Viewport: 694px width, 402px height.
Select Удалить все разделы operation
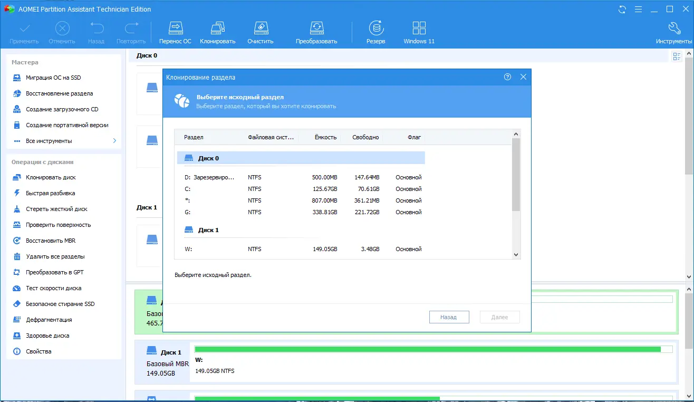pos(55,256)
